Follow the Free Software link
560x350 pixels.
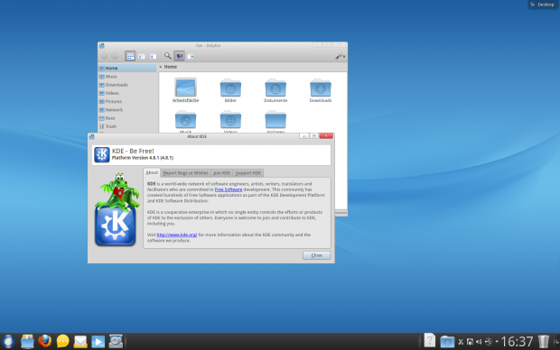point(229,189)
